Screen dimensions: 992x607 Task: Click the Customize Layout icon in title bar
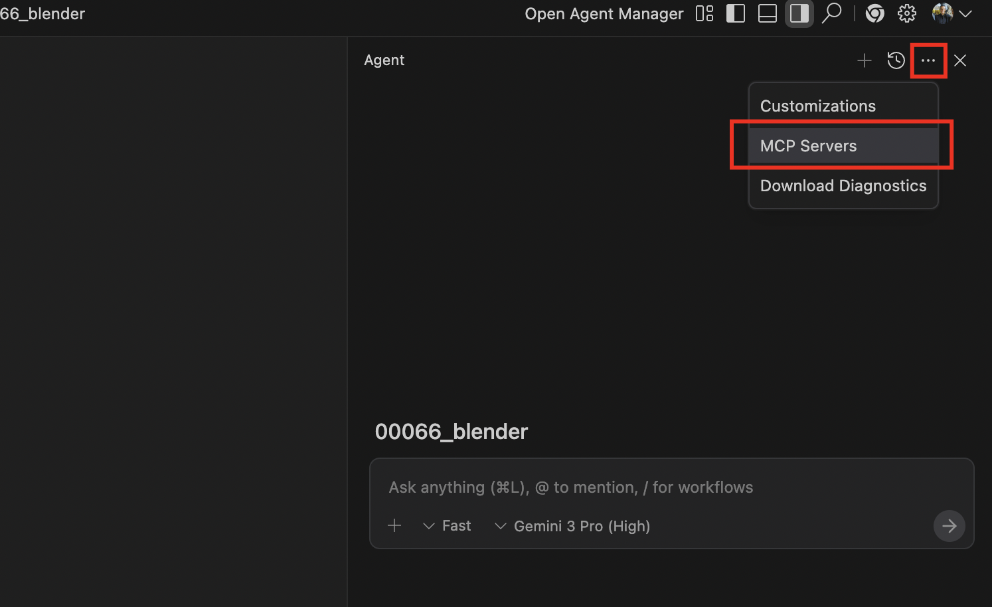tap(704, 14)
